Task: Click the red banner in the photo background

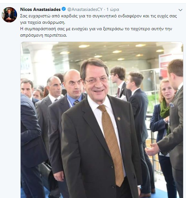Action: (x=164, y=64)
